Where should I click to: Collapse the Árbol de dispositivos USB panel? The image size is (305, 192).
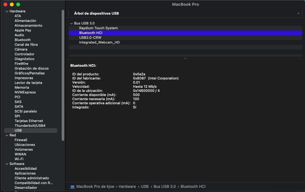click(298, 13)
